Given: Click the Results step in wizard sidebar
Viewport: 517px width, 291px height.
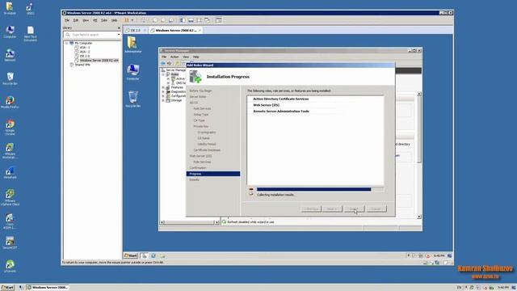Looking at the screenshot, I should [194, 179].
